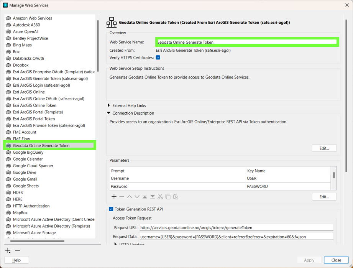Remove selected web service with bottom-left minus

(17, 250)
